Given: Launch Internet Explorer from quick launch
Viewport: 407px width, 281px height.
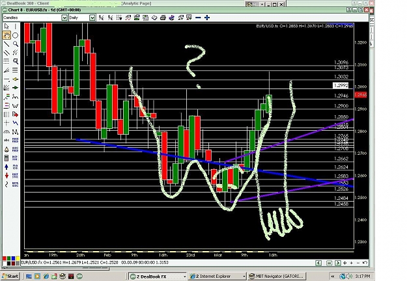Looking at the screenshot, I should pos(46,276).
